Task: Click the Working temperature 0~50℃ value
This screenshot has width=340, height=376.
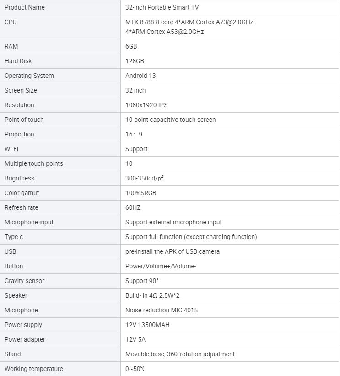Action: click(x=136, y=369)
